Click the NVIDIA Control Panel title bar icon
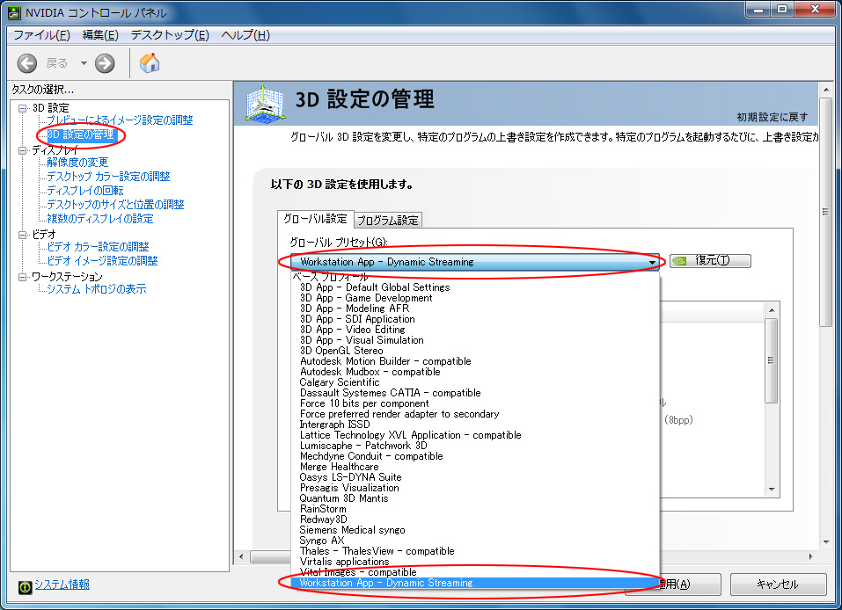 (14, 12)
